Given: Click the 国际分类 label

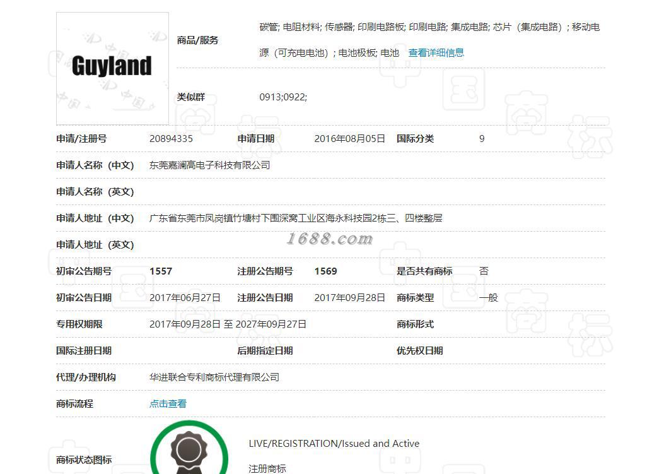Looking at the screenshot, I should 415,139.
